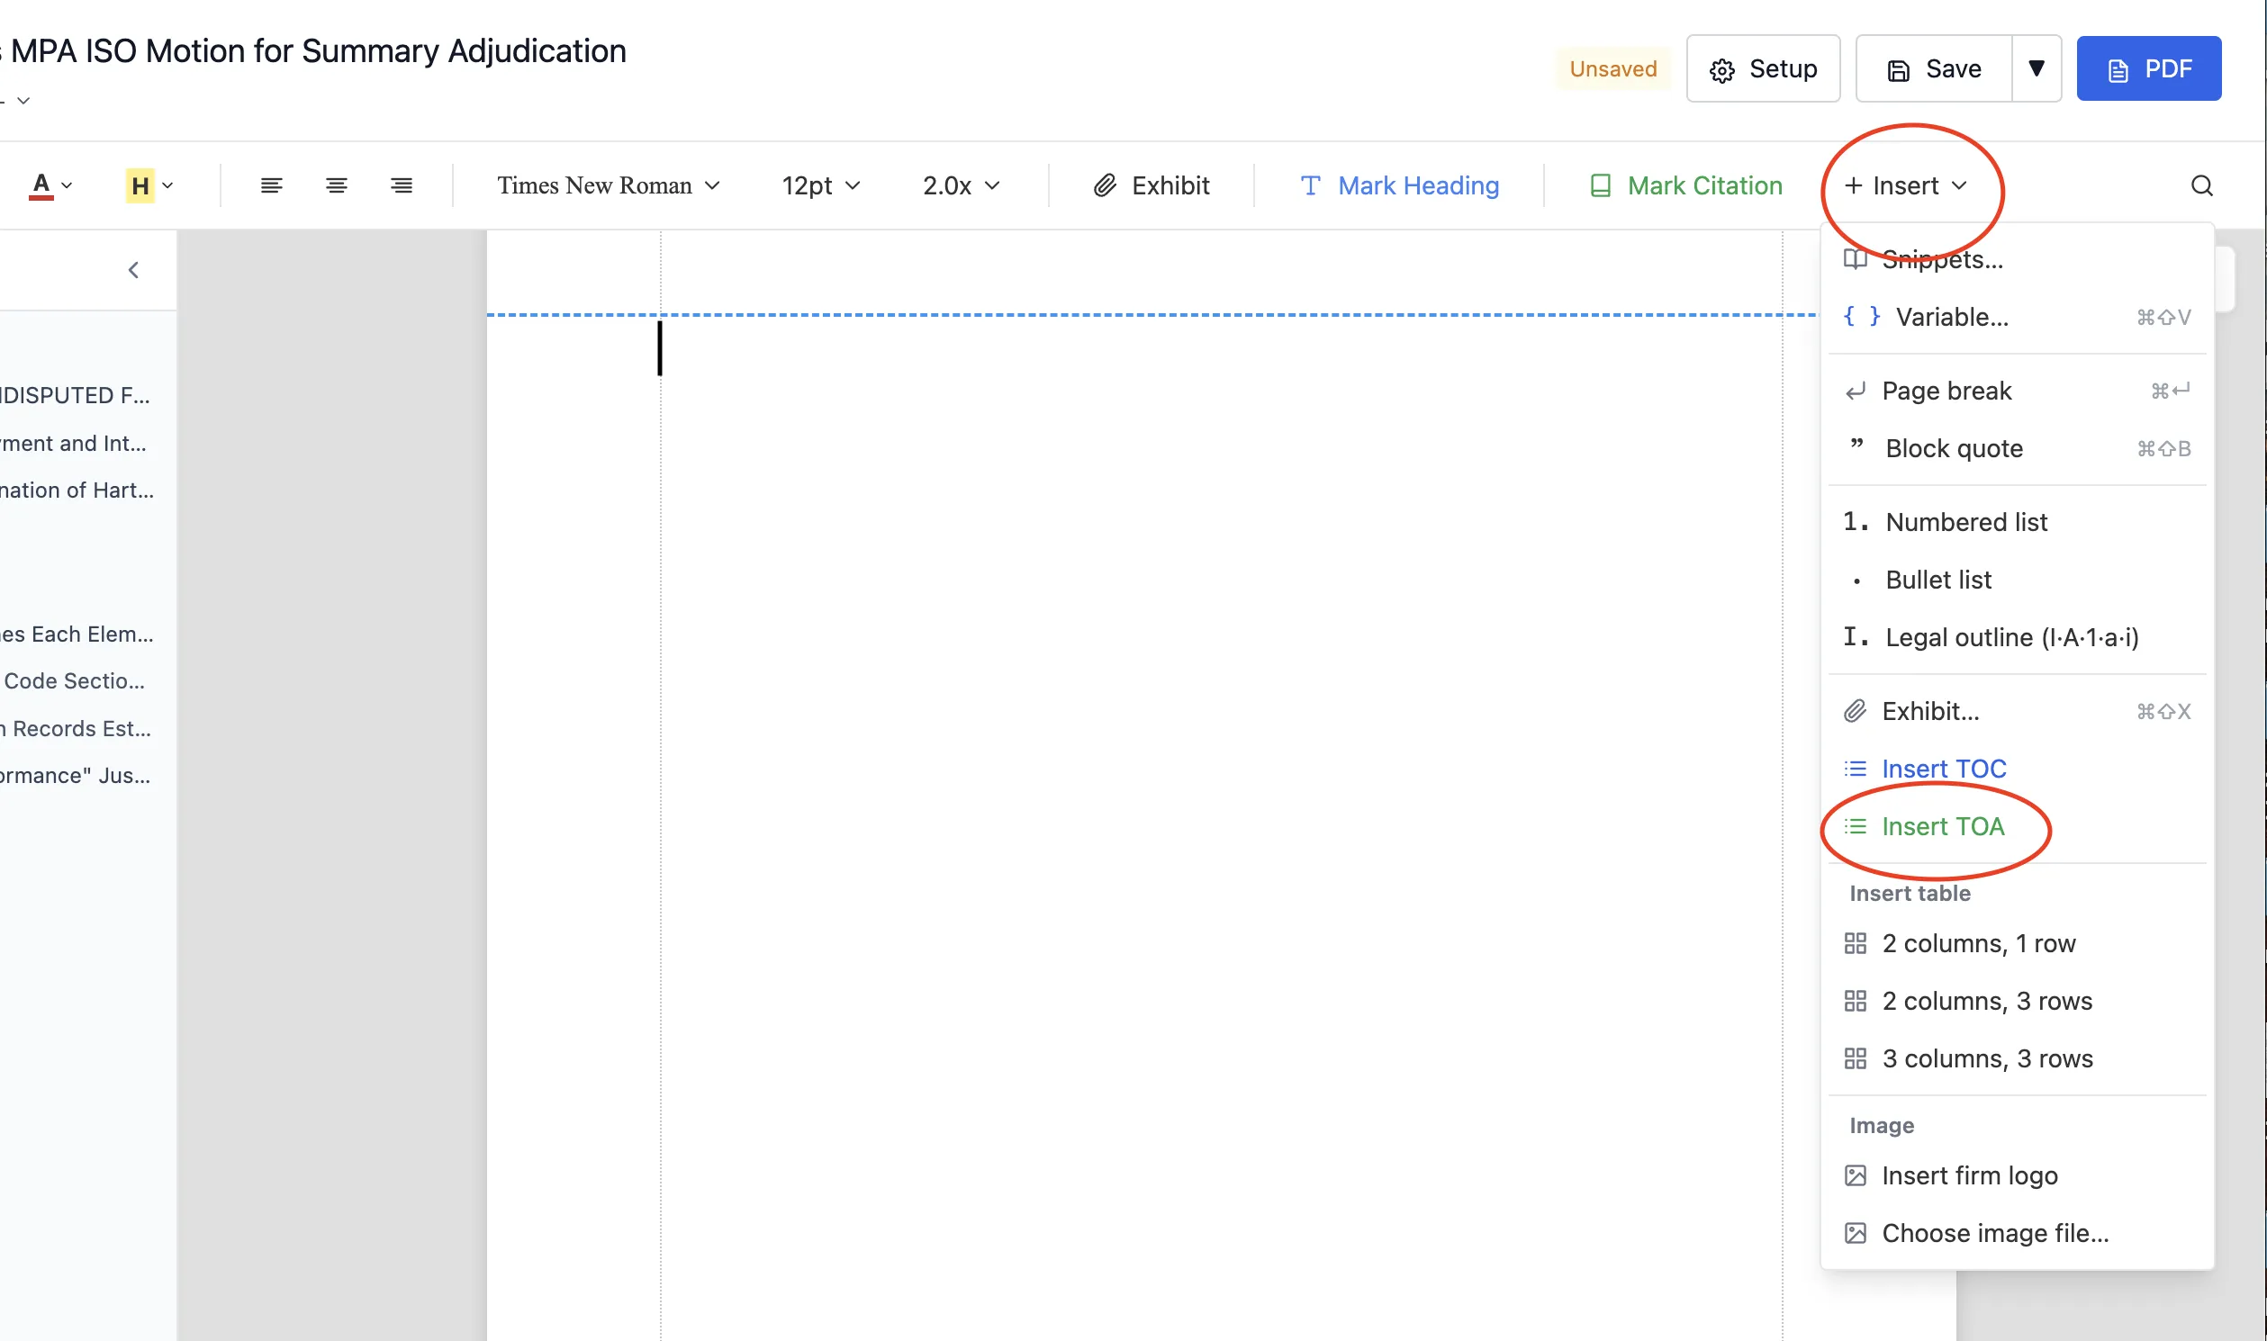Select Insert TOA menu item
This screenshot has width=2267, height=1341.
[2018, 826]
